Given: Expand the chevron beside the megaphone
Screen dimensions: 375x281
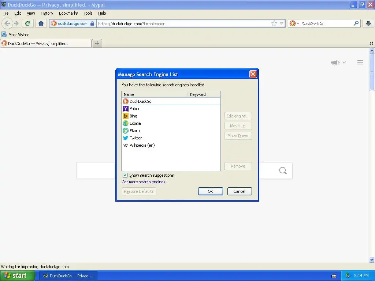Looking at the screenshot, I should click(344, 62).
